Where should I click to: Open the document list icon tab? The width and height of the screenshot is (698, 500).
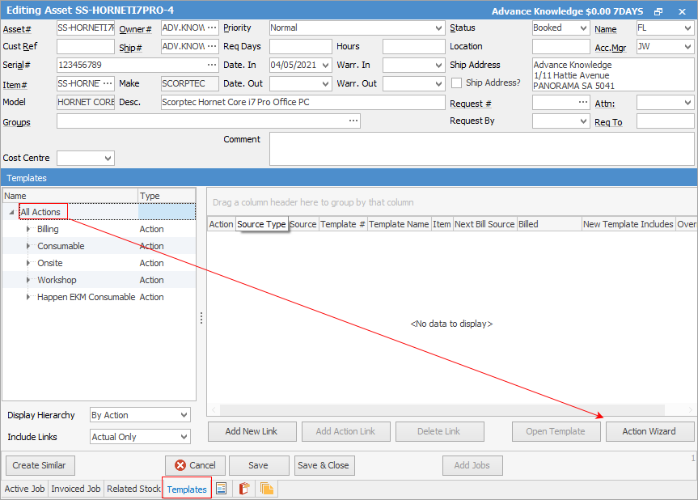(x=222, y=489)
